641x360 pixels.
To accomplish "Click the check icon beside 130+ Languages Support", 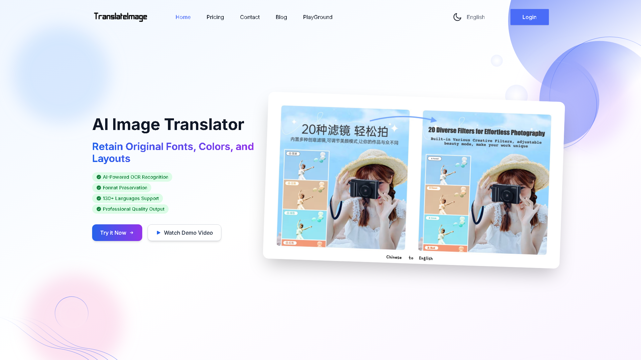I will click(98, 198).
